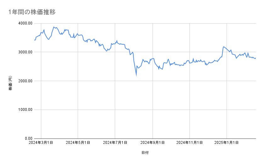Select the 2024年7月1日 date label
The height and width of the screenshot is (163, 264).
115,143
